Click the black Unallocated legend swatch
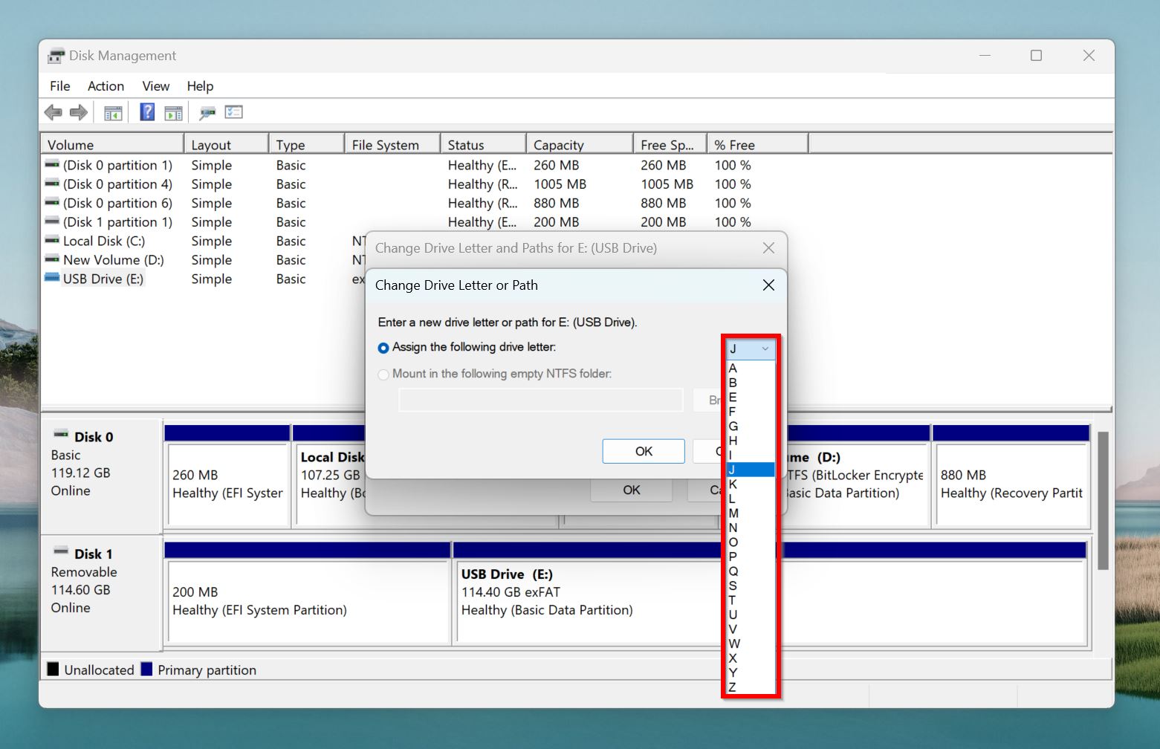 53,669
